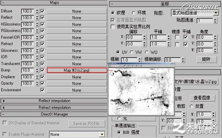The height and width of the screenshot is (138, 222).
Task: Open the Map #3 (c2.jpg) bump slot
Action: point(77,70)
